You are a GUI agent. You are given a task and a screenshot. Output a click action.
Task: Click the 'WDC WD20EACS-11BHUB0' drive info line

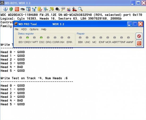[71, 15]
